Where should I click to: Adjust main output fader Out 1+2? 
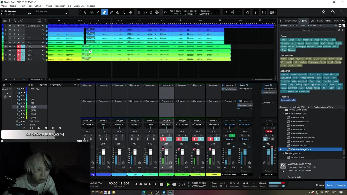269,152
